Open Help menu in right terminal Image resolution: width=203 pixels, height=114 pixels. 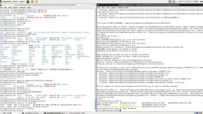(127, 8)
